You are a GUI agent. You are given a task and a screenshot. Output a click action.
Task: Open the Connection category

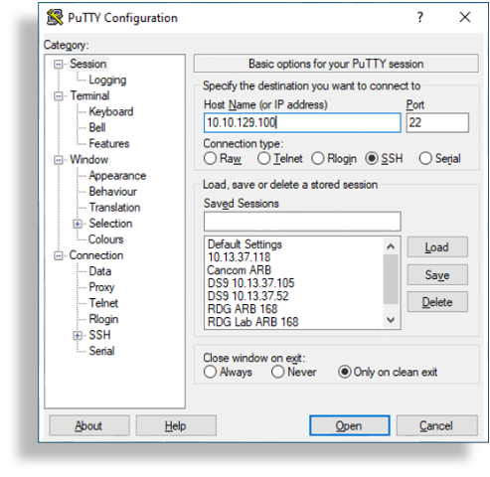click(x=96, y=255)
